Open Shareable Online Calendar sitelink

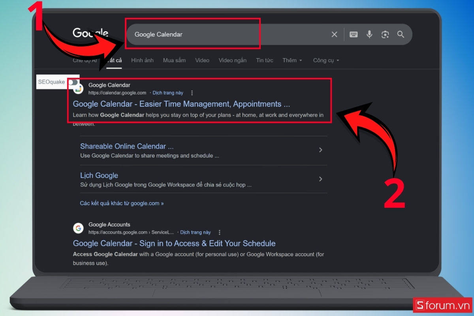[127, 146]
